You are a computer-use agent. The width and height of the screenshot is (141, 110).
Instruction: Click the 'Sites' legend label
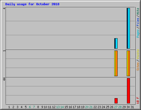click(138, 67)
